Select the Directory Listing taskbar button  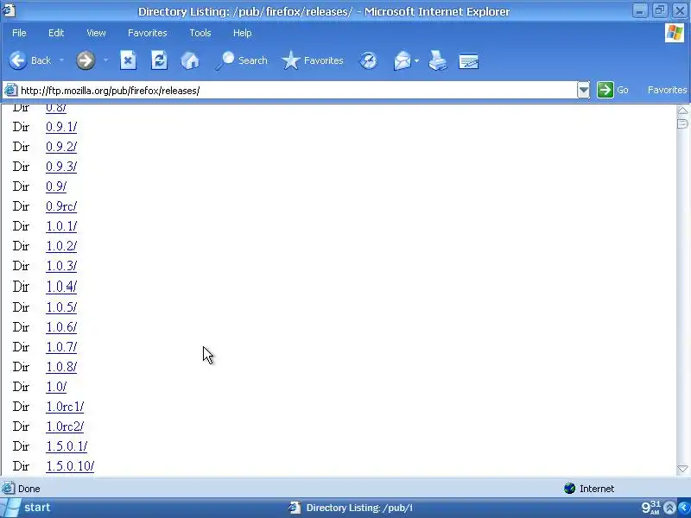(351, 508)
